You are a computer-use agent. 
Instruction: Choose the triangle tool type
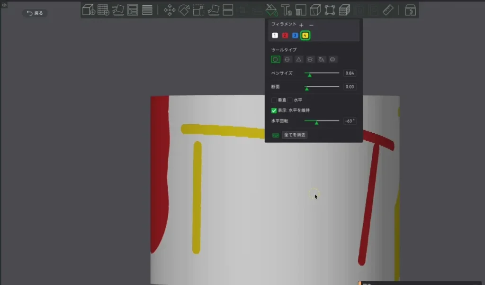(x=298, y=59)
